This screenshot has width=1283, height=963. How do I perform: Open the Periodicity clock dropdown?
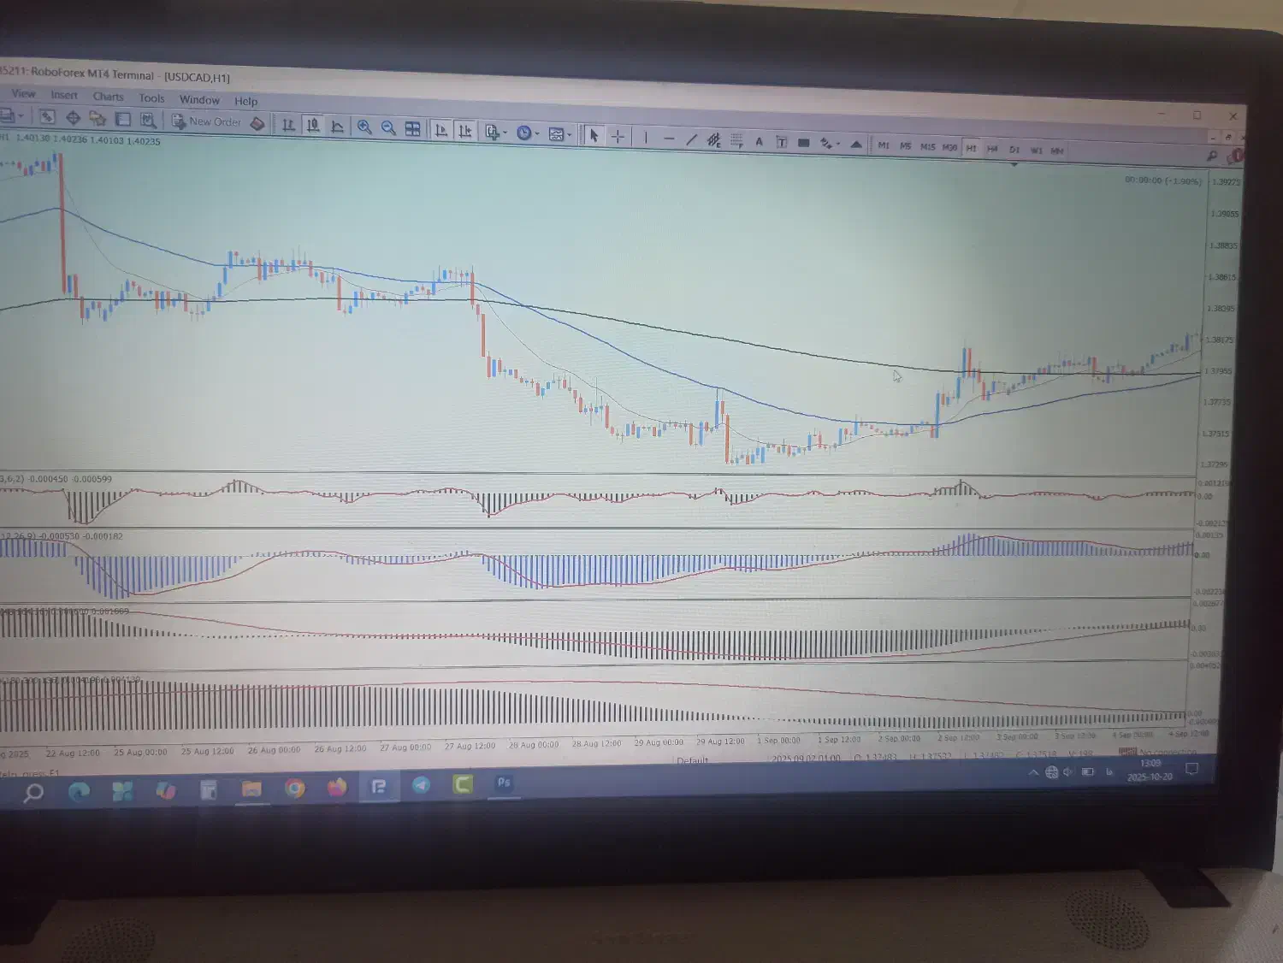pos(527,133)
